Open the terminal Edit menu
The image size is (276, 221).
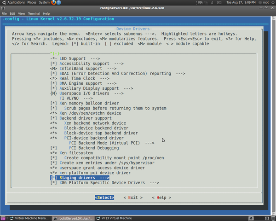[12, 13]
